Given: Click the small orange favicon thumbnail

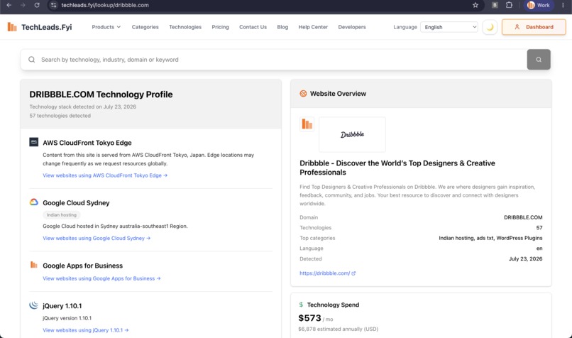Looking at the screenshot, I should pos(307,124).
